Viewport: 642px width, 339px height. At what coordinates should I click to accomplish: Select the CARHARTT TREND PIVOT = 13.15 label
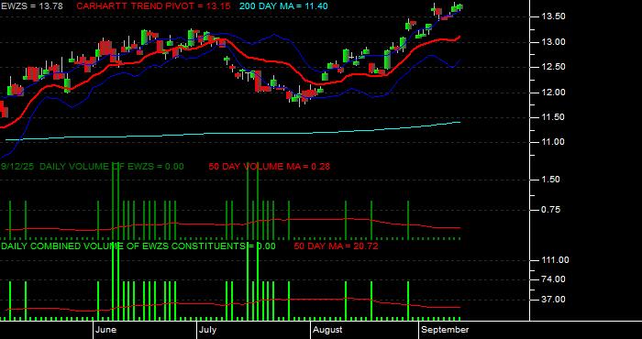pos(153,6)
